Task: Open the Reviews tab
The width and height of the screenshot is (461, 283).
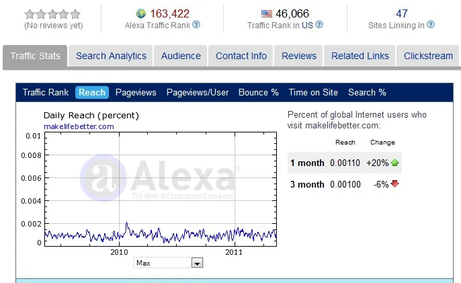Action: (298, 56)
